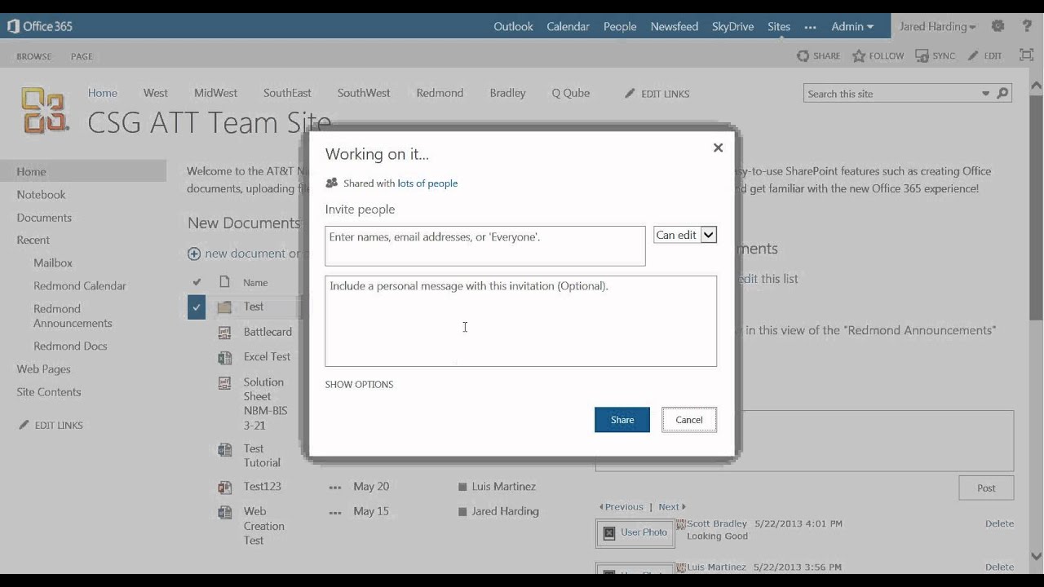Open the SouthWest navigation link
The width and height of the screenshot is (1044, 587).
[x=364, y=93]
